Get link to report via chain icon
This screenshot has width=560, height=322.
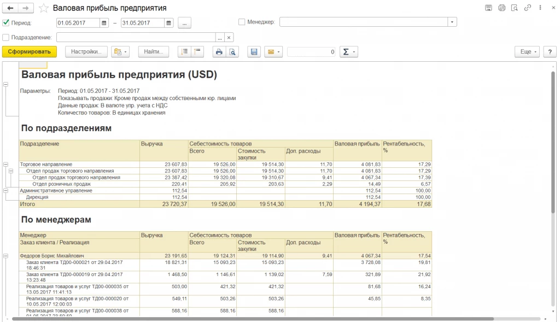coord(528,8)
